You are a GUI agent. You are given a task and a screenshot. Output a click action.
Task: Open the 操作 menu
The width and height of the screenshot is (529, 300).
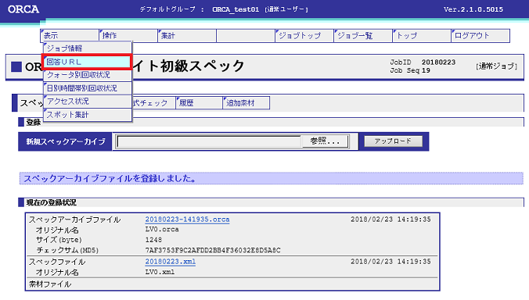128,35
